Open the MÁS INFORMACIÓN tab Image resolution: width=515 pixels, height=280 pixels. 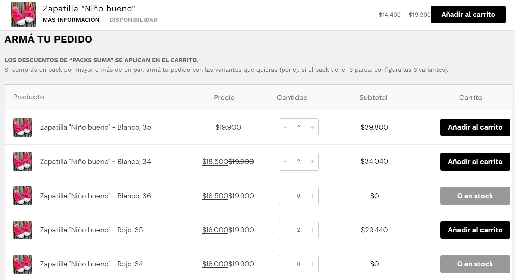pyautogui.click(x=71, y=20)
